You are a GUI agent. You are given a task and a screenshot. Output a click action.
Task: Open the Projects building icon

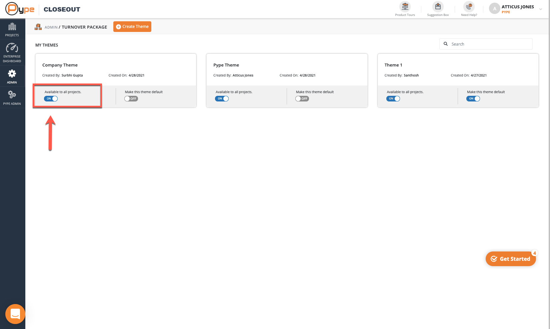(12, 26)
